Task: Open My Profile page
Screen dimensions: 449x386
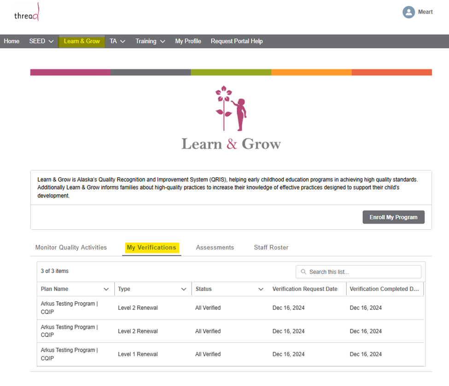Action: click(x=188, y=42)
